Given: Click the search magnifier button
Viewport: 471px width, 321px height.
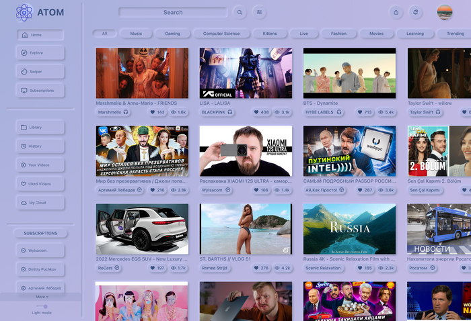Looking at the screenshot, I should (240, 12).
